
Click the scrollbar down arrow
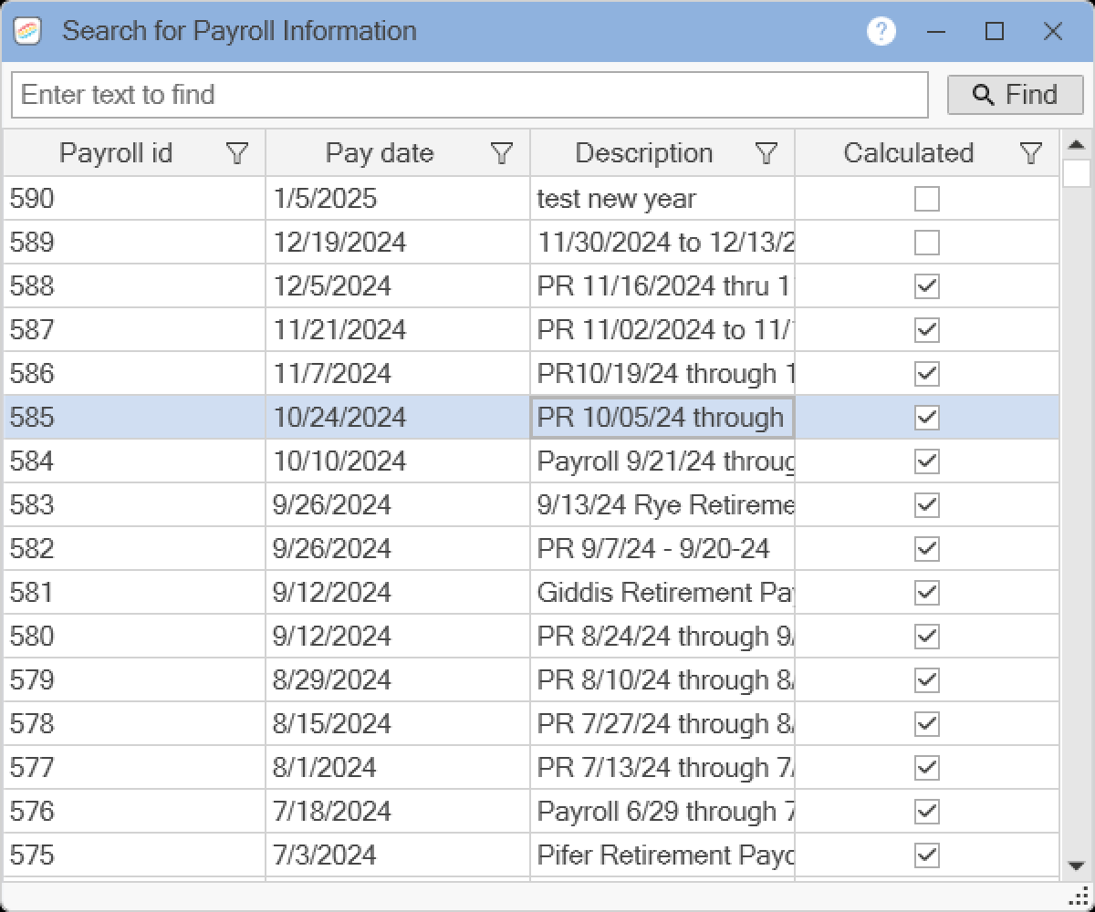(x=1077, y=865)
